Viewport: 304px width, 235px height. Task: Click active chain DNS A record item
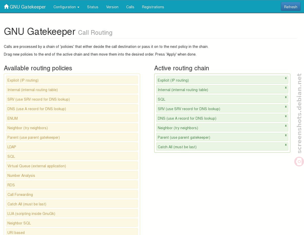pos(222,118)
